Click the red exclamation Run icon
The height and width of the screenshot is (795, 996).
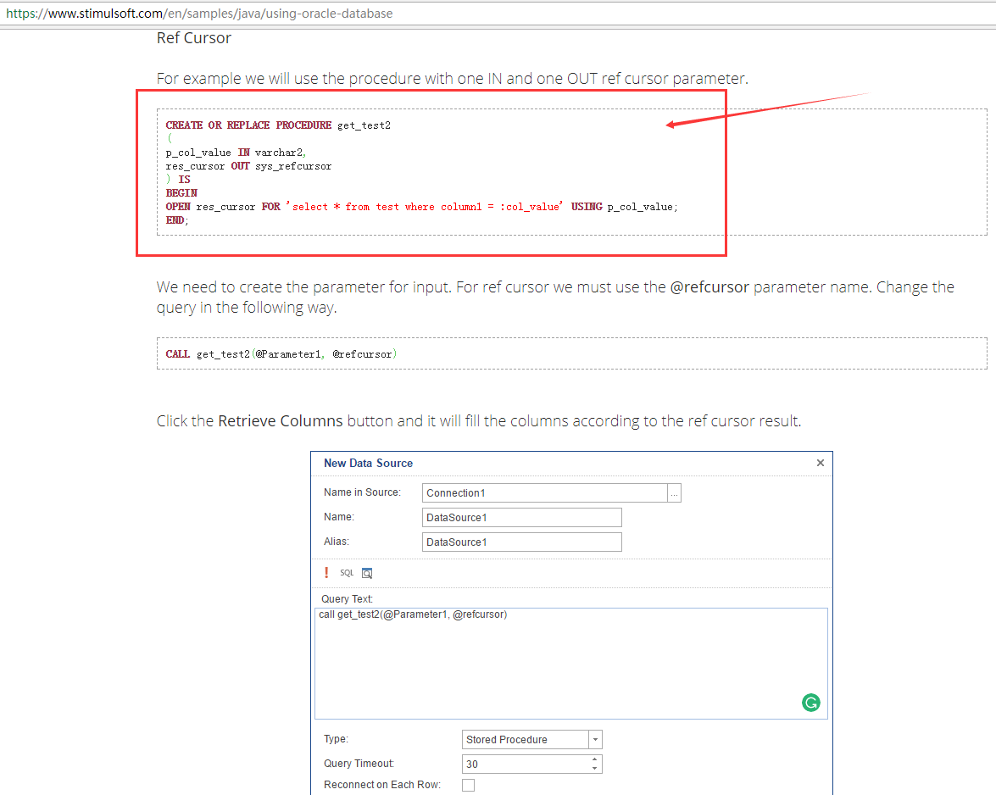[326, 573]
